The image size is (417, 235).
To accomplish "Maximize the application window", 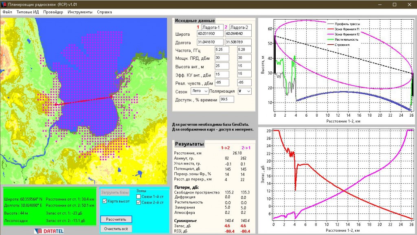I will click(394, 4).
